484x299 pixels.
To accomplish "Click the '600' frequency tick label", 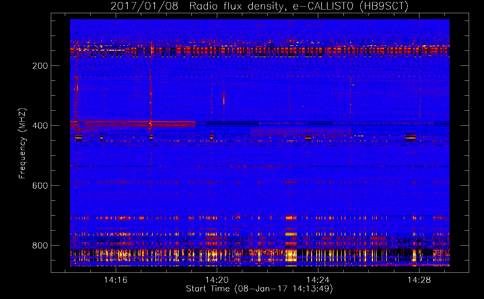I will tap(40, 185).
